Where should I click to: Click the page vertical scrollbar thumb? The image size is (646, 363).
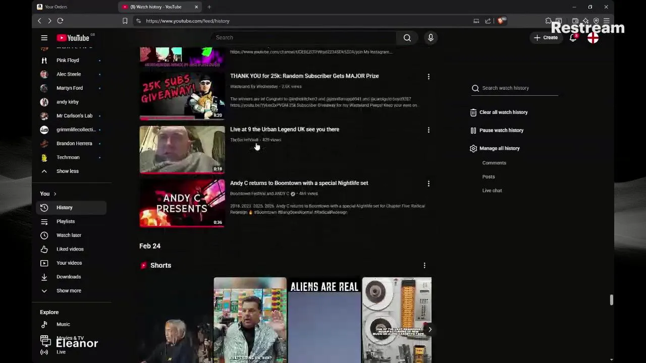click(611, 300)
